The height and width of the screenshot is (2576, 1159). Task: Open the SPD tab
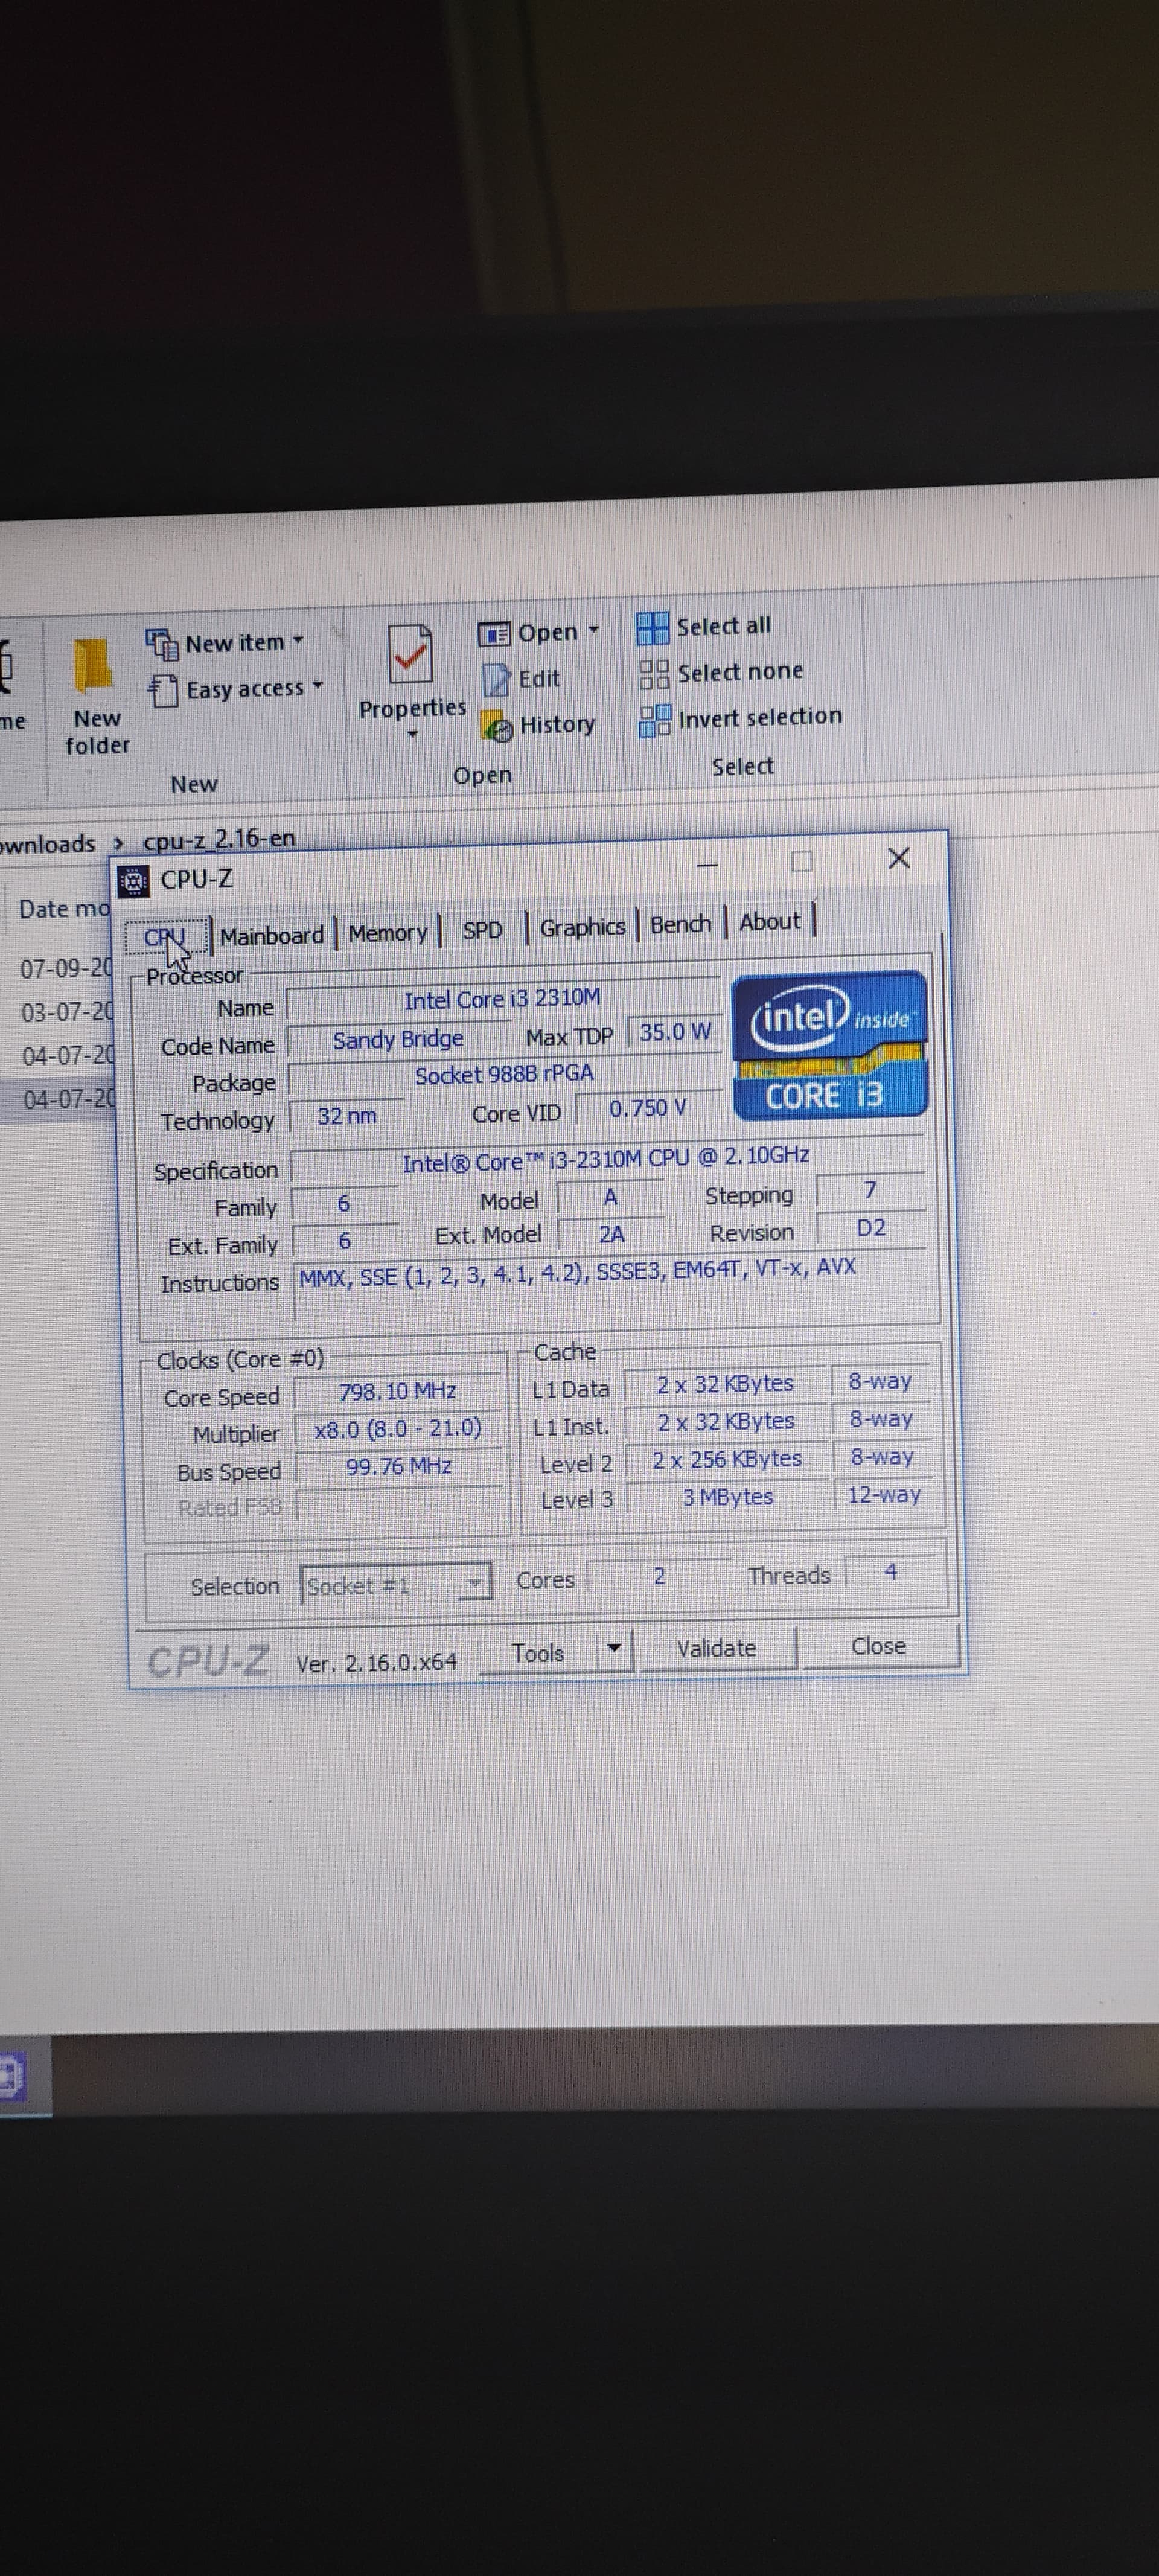pyautogui.click(x=482, y=930)
